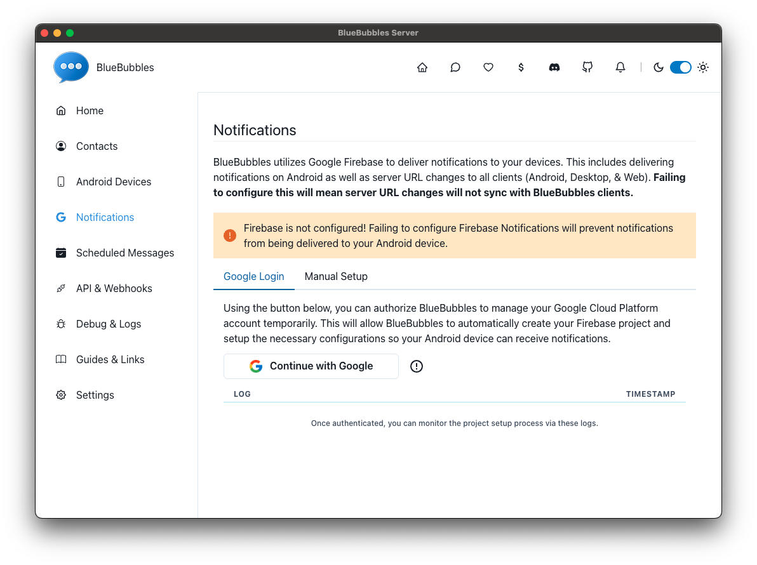Click the Notifications page heading

[x=255, y=130]
